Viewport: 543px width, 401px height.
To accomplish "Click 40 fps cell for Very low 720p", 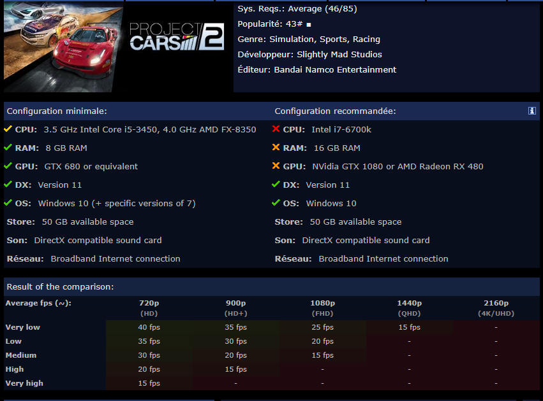I will [x=149, y=327].
